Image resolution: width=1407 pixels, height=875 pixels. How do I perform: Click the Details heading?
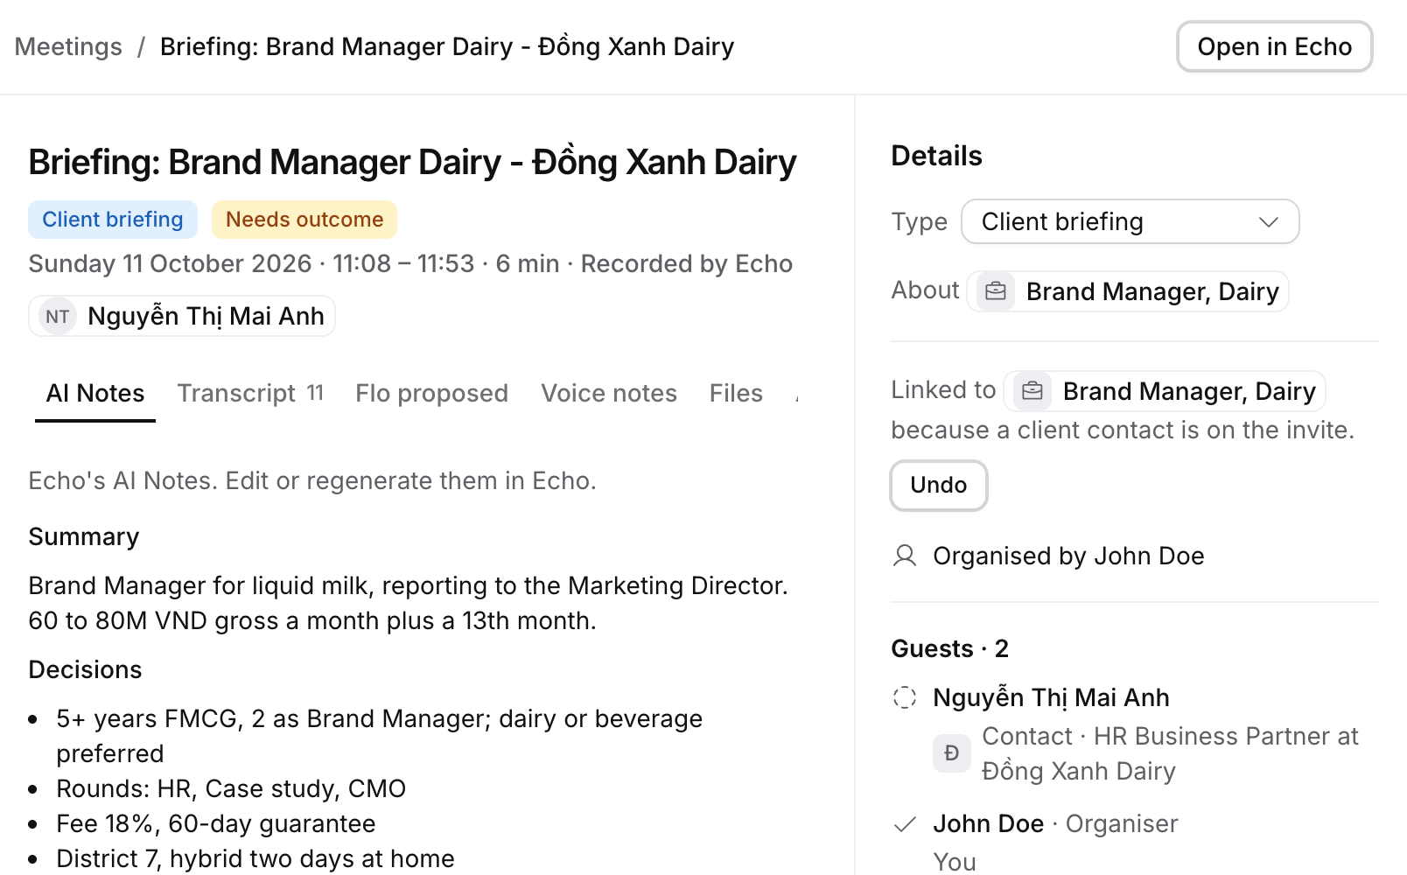coord(936,156)
